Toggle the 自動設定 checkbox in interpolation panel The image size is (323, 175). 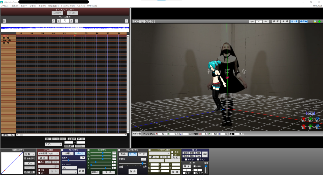point(25,159)
